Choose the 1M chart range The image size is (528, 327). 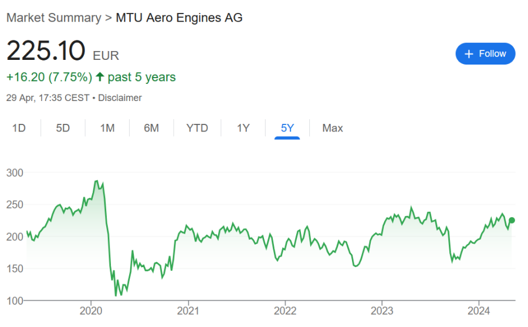pos(107,128)
